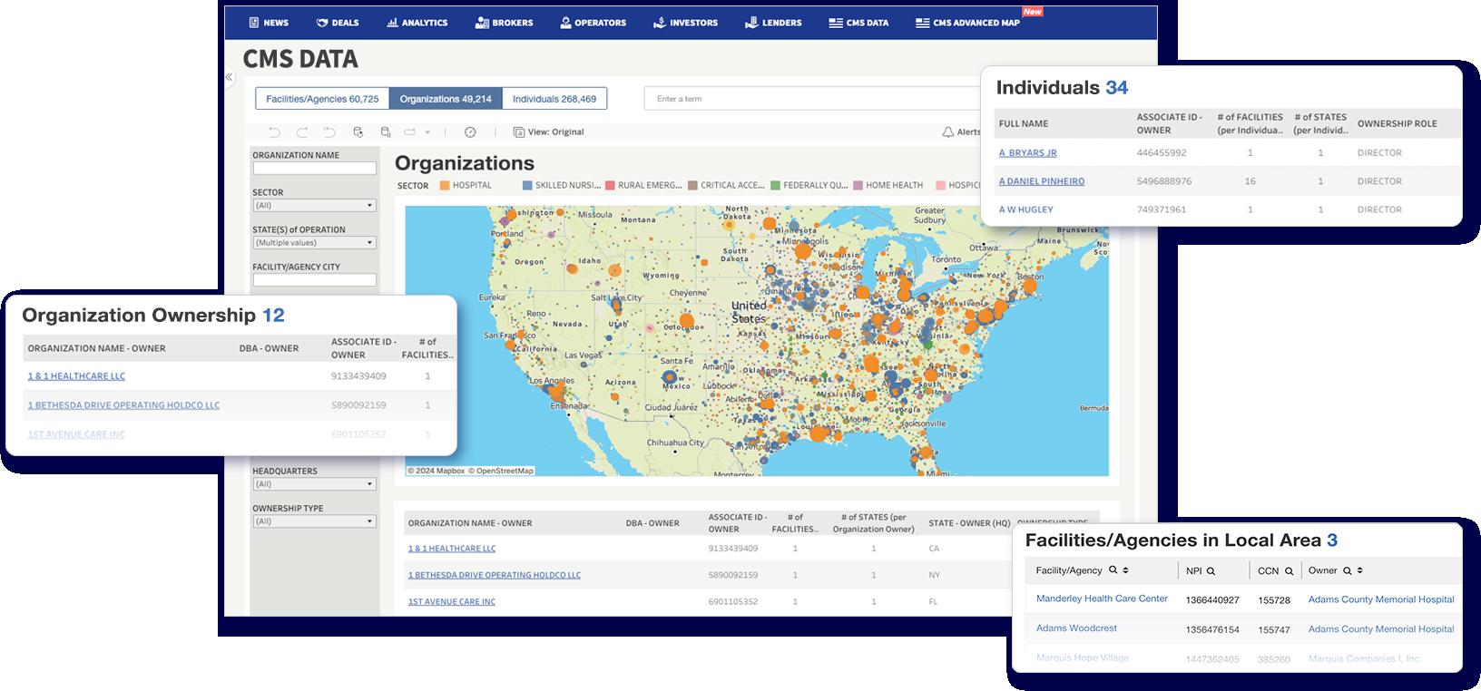
Task: Open Adams County Memorial Hospital in Adams Woodcrest row
Action: [x=1381, y=629]
